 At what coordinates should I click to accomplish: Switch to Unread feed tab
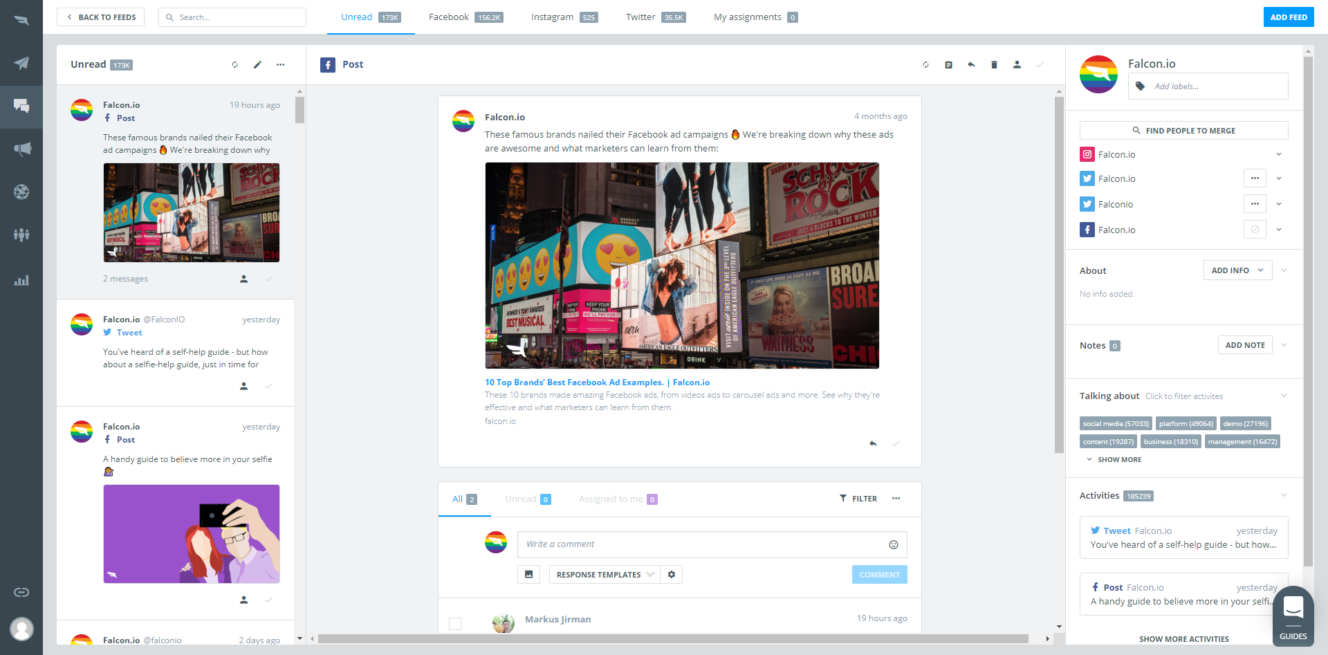point(371,17)
